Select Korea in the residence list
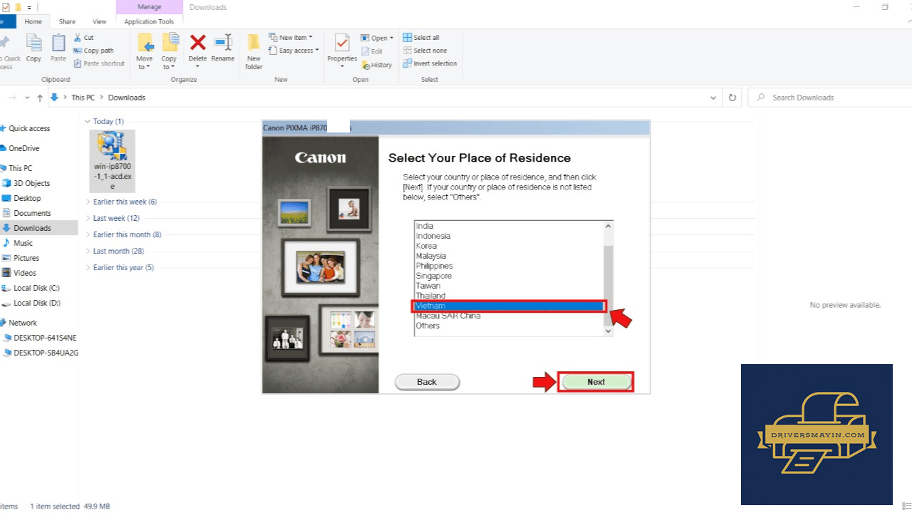912x513 pixels. tap(426, 246)
